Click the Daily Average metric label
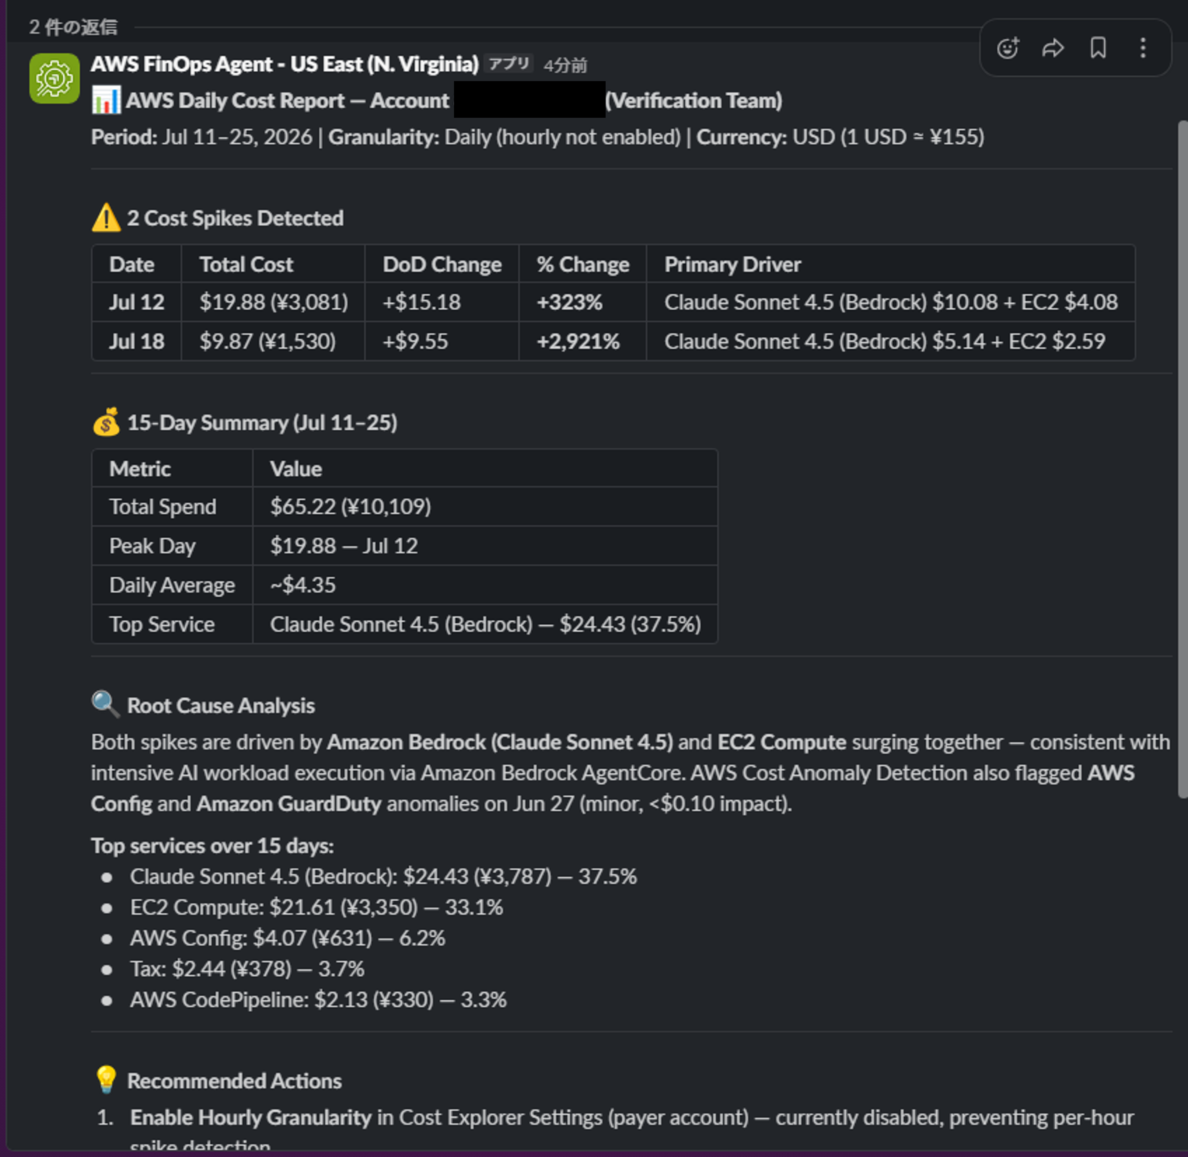 point(172,584)
